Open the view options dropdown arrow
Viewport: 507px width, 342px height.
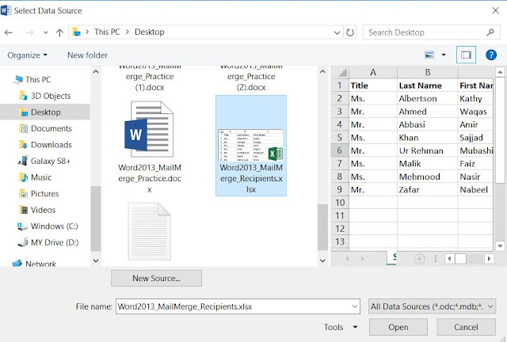(x=444, y=55)
